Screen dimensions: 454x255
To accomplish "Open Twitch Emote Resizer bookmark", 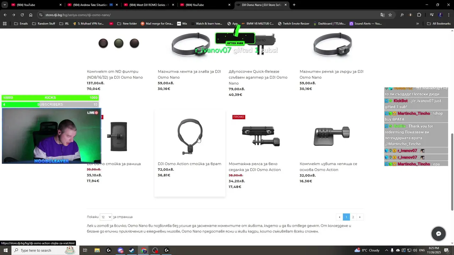I will (x=294, y=24).
